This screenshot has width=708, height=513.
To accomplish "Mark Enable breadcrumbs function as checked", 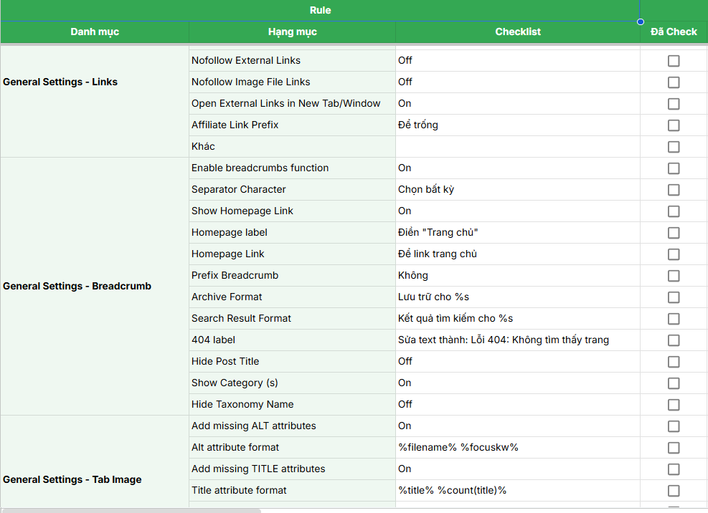I will tap(673, 168).
